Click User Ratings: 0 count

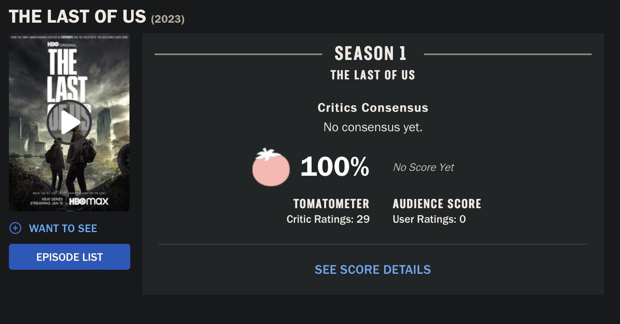point(429,220)
